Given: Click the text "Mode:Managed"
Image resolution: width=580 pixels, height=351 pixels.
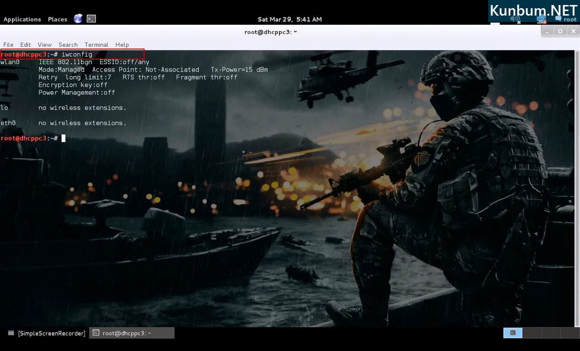Looking at the screenshot, I should click(x=61, y=70).
